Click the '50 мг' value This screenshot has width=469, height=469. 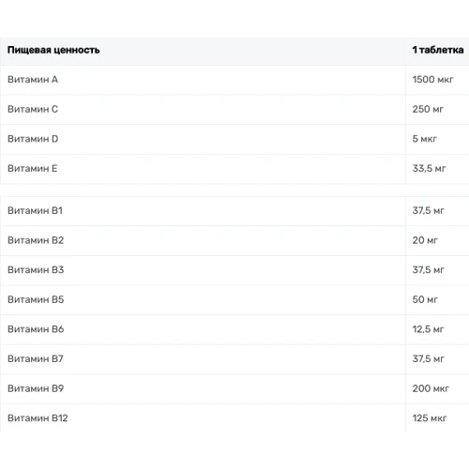click(x=425, y=299)
